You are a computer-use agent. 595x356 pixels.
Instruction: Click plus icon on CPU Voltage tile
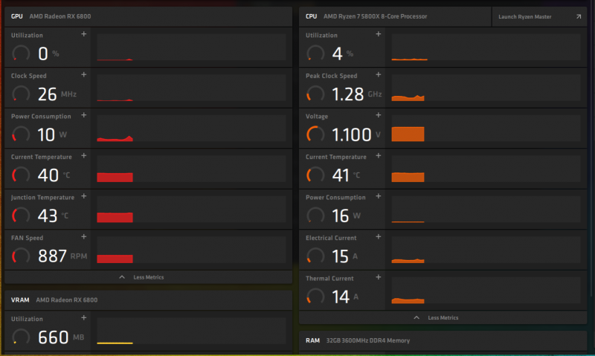(378, 116)
